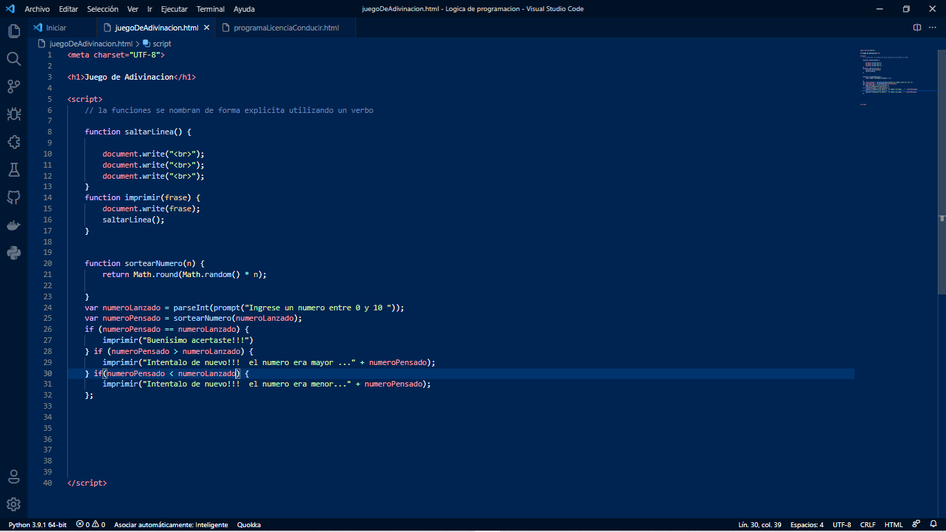Click juegoDeAdivinacion.html in the breadcrumb

(91, 44)
